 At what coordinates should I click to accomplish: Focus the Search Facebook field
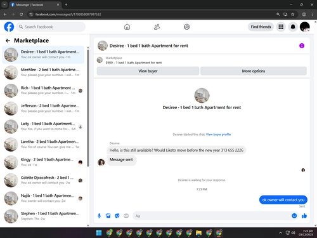(51, 27)
